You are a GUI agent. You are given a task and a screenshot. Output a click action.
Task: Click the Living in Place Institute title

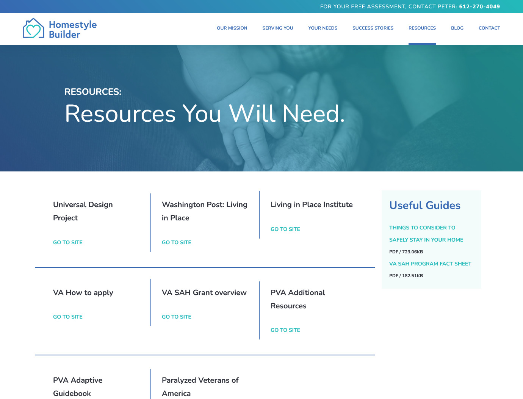pyautogui.click(x=312, y=204)
